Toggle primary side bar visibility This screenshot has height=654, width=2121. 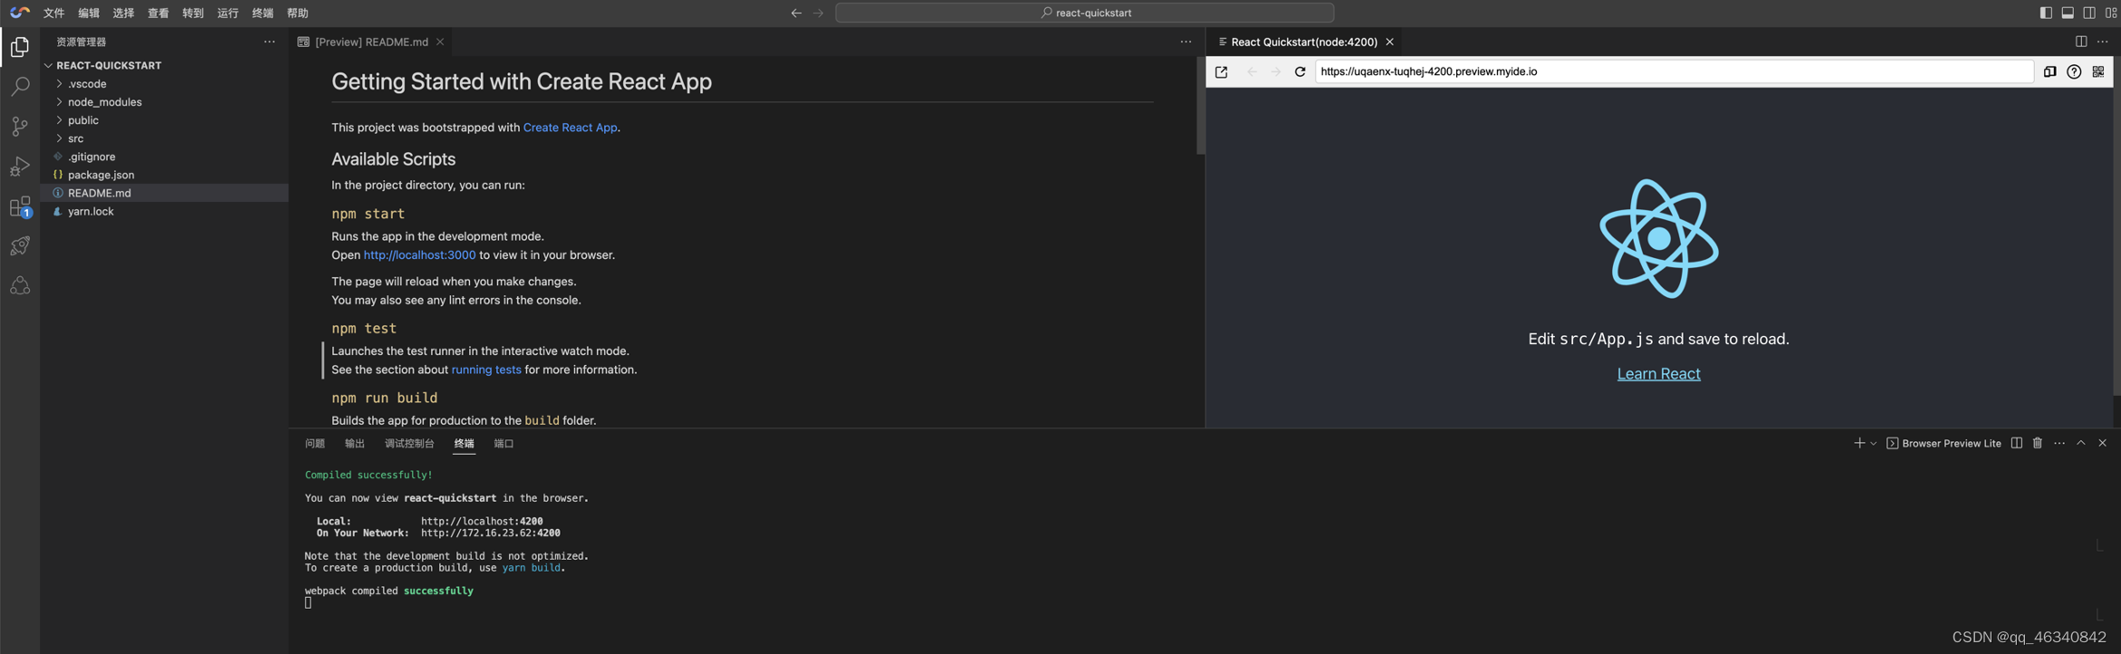click(x=2046, y=13)
